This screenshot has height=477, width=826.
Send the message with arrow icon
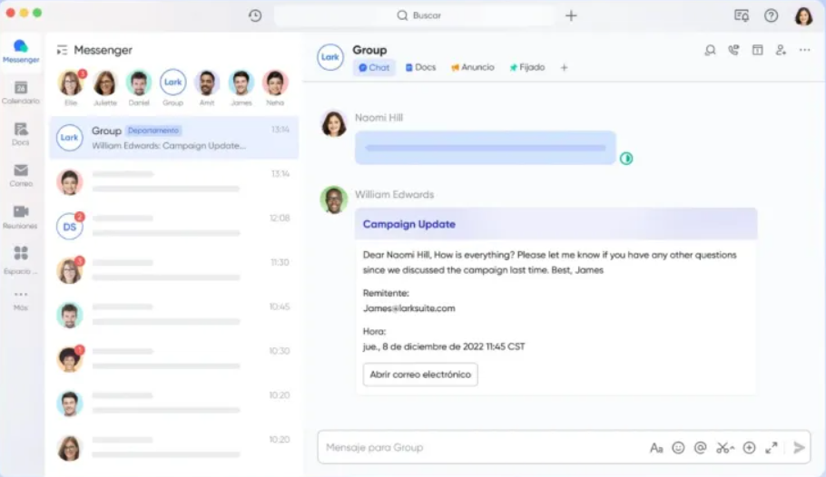click(799, 448)
